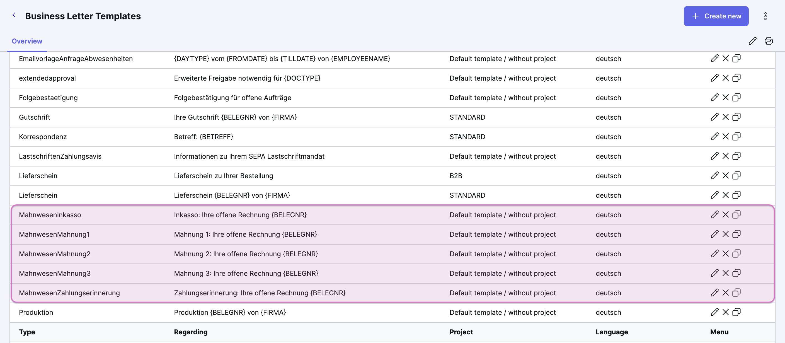Delete the extendedapproval template
The image size is (785, 343).
726,78
